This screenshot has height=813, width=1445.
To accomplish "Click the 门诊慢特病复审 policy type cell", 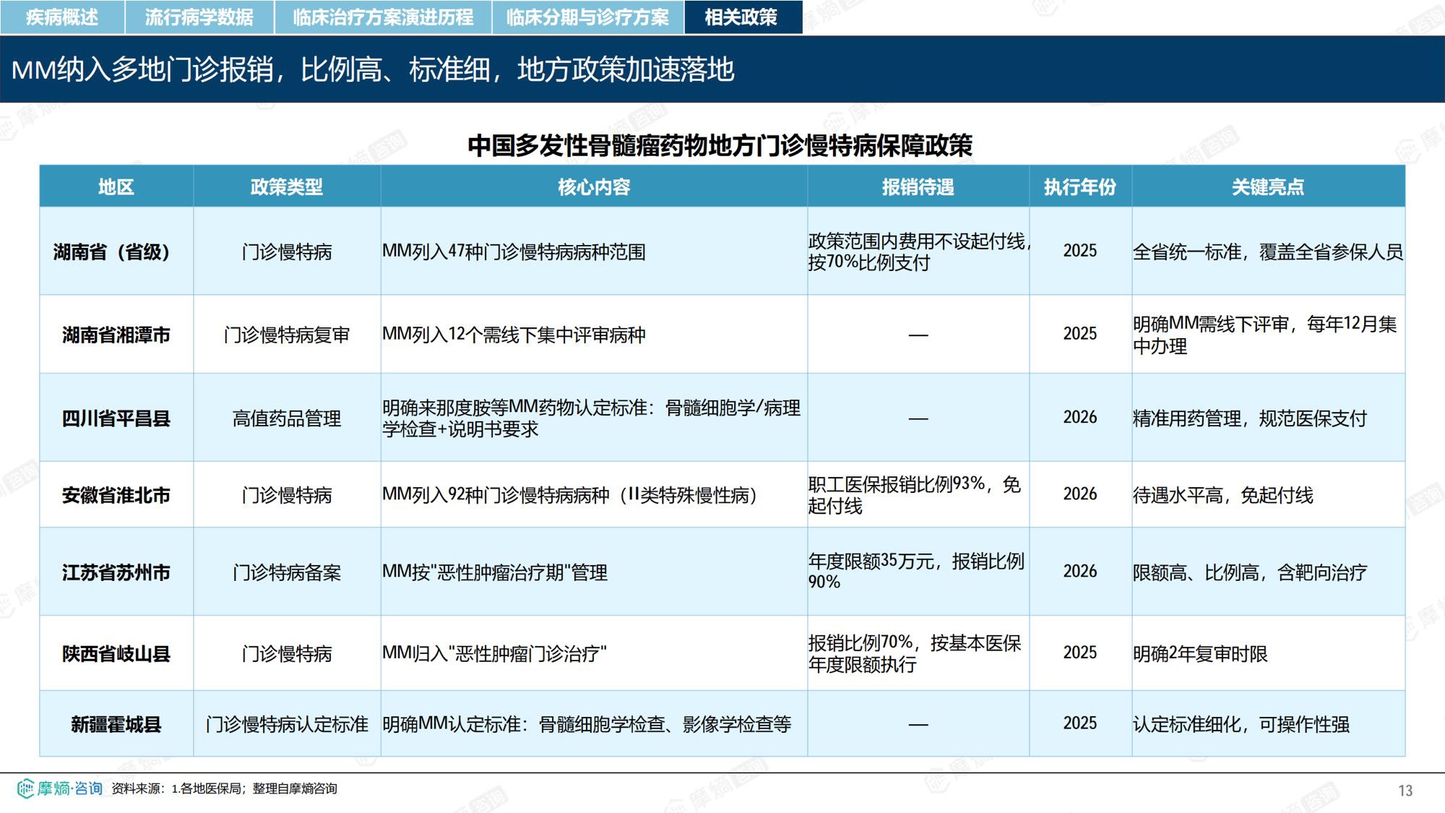I will [287, 335].
